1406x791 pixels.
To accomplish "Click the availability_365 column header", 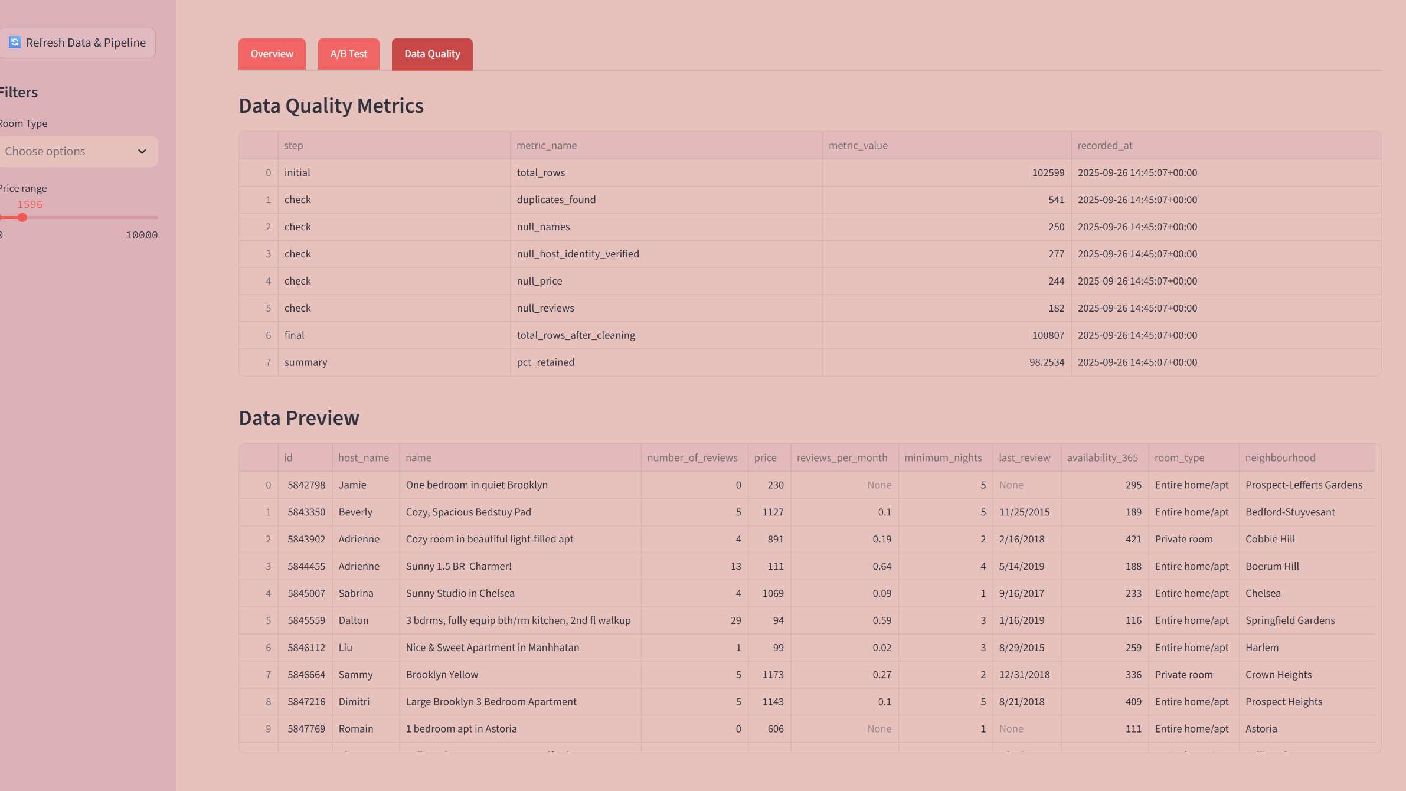I will [1104, 457].
